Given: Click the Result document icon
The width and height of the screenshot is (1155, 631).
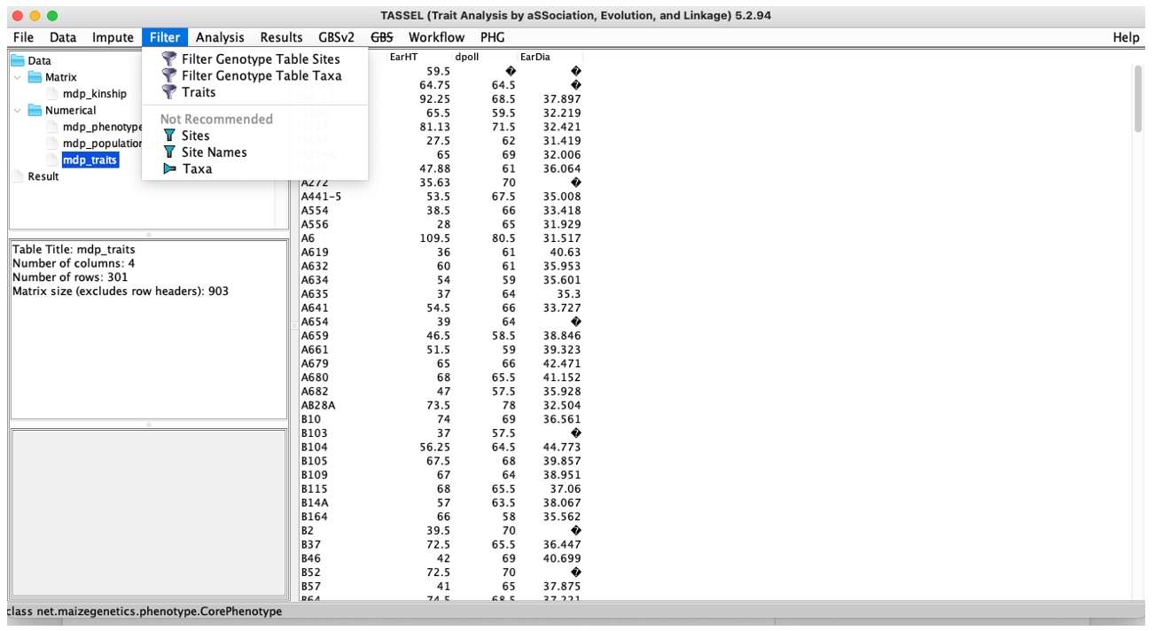Looking at the screenshot, I should coord(19,176).
